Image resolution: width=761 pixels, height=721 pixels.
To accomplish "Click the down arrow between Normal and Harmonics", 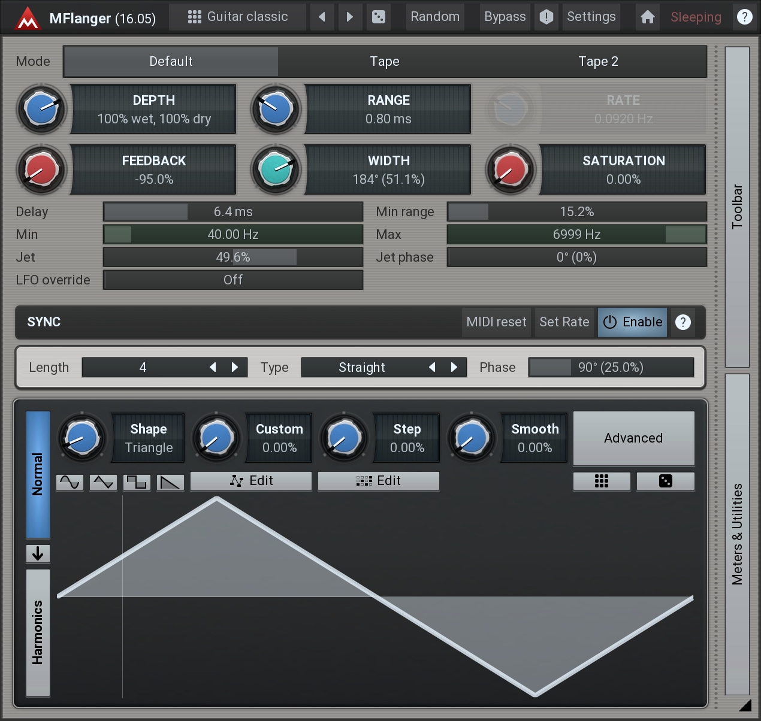I will 38,553.
